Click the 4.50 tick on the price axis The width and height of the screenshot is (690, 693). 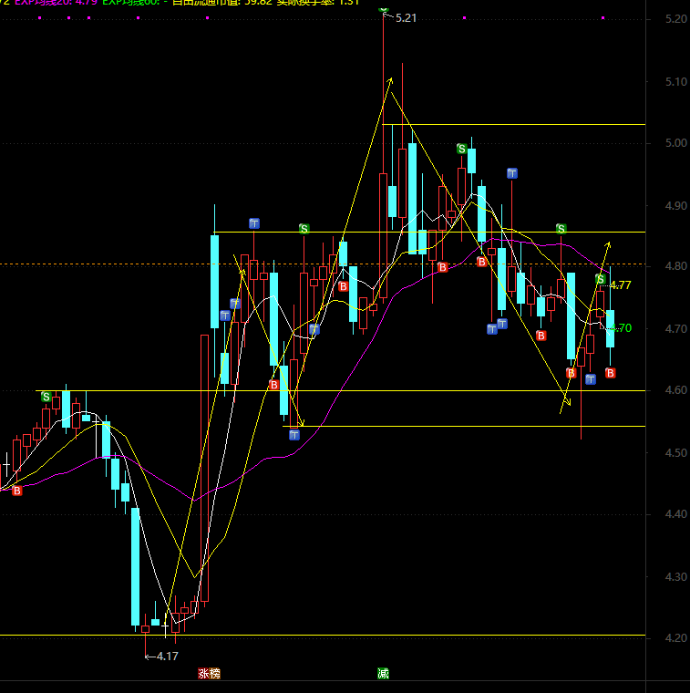676,453
